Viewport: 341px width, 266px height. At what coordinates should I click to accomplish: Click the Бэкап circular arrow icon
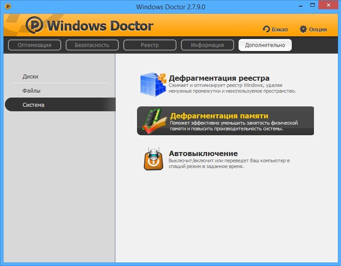(x=267, y=29)
